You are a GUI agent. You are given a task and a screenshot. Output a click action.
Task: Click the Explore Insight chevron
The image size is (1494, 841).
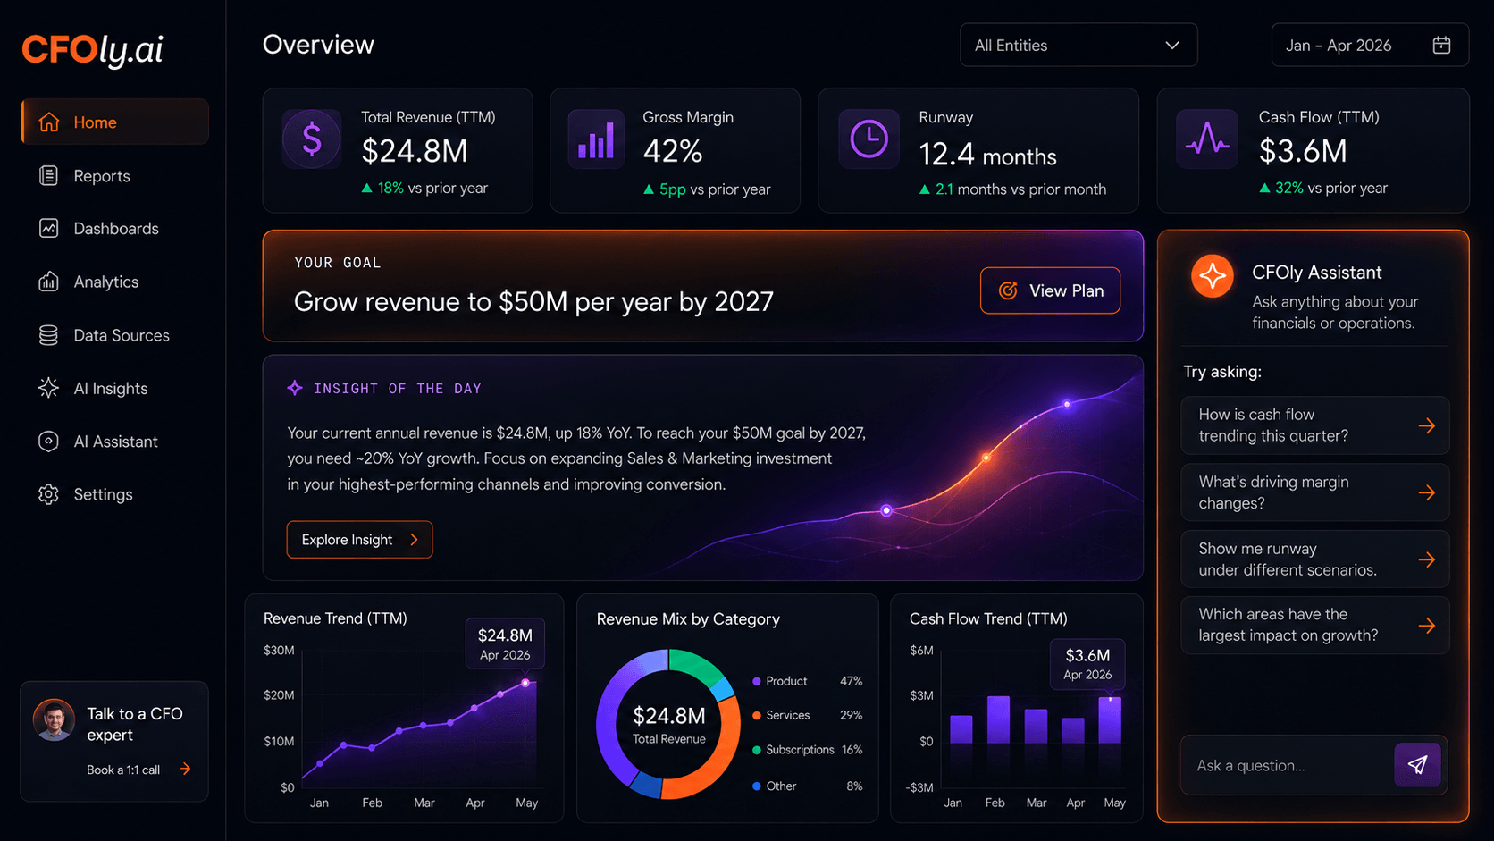pyautogui.click(x=414, y=540)
